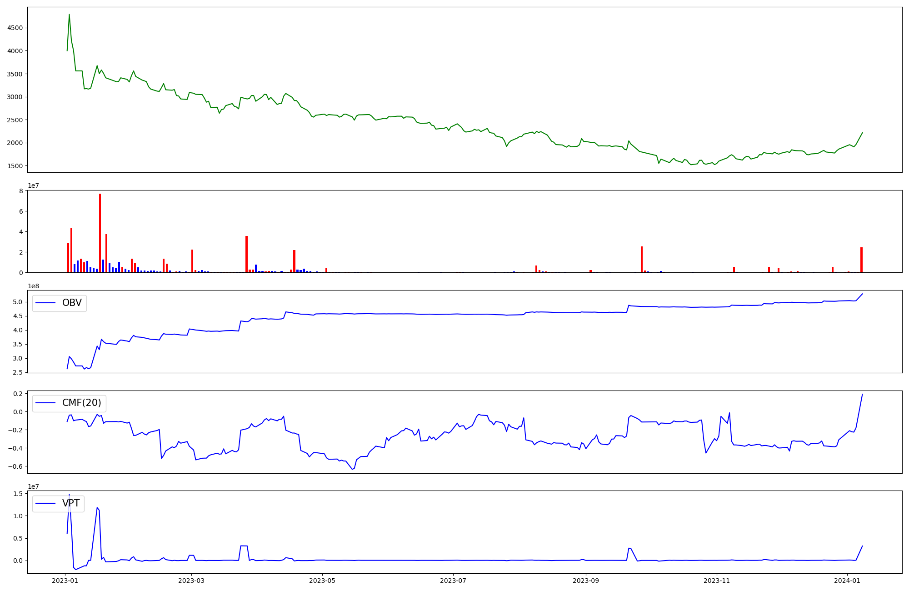The height and width of the screenshot is (591, 909).
Task: Click the 2023-05 x-axis date label
Action: coord(322,581)
